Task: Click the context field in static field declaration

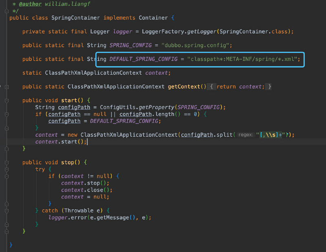Action: (156, 73)
